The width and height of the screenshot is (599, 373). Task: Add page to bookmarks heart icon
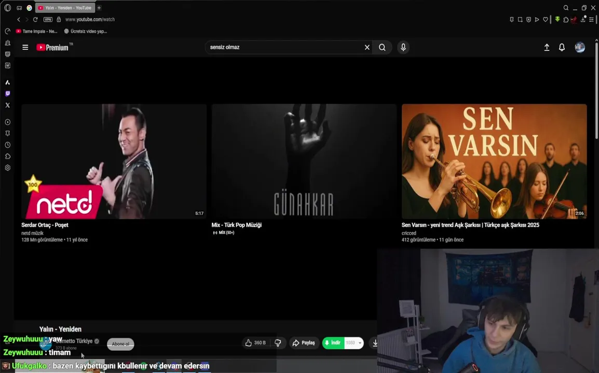coord(546,20)
